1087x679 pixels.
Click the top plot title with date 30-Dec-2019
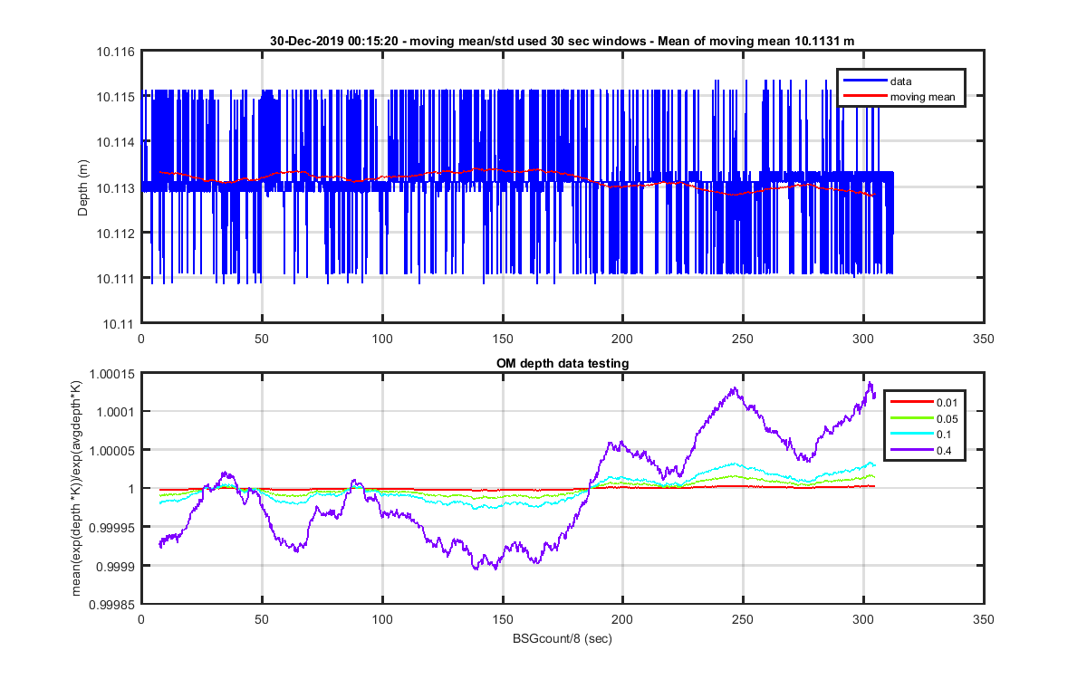tap(562, 41)
